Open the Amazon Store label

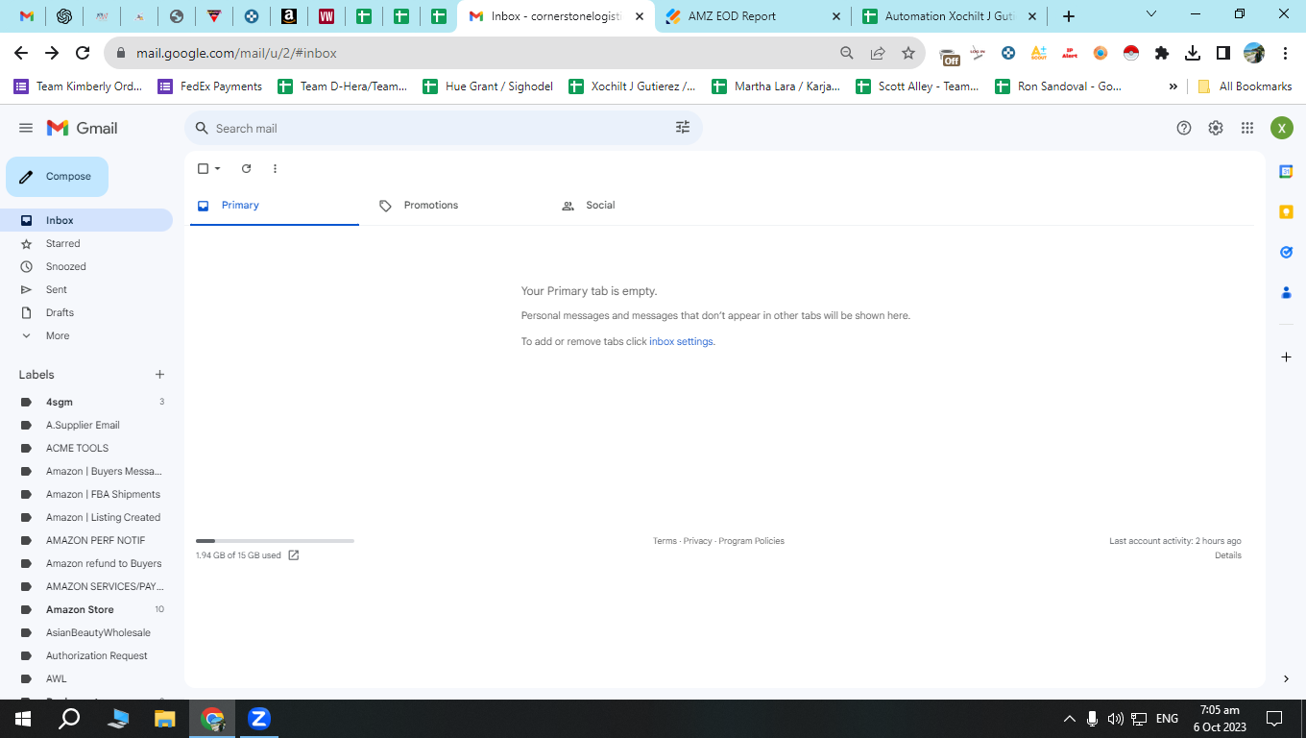click(86, 609)
